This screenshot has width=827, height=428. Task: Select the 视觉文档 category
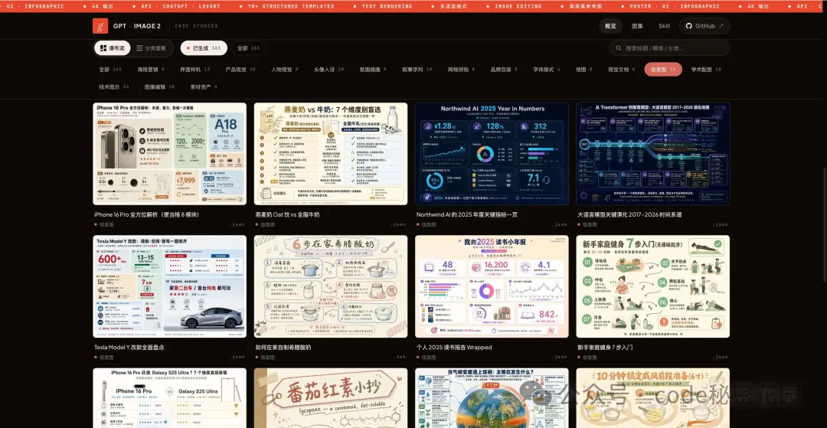tap(622, 69)
